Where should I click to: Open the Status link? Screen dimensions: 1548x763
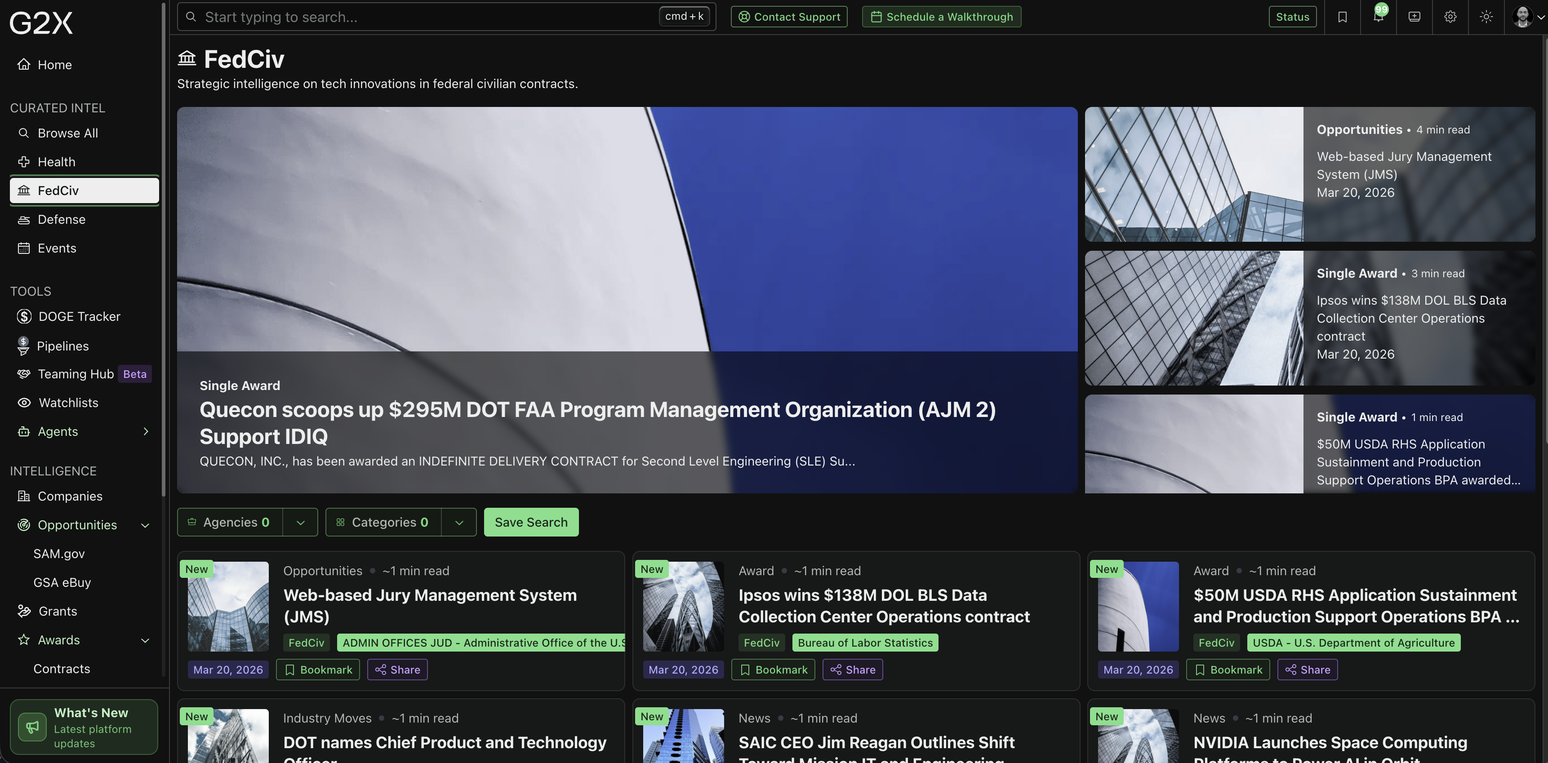click(x=1293, y=17)
